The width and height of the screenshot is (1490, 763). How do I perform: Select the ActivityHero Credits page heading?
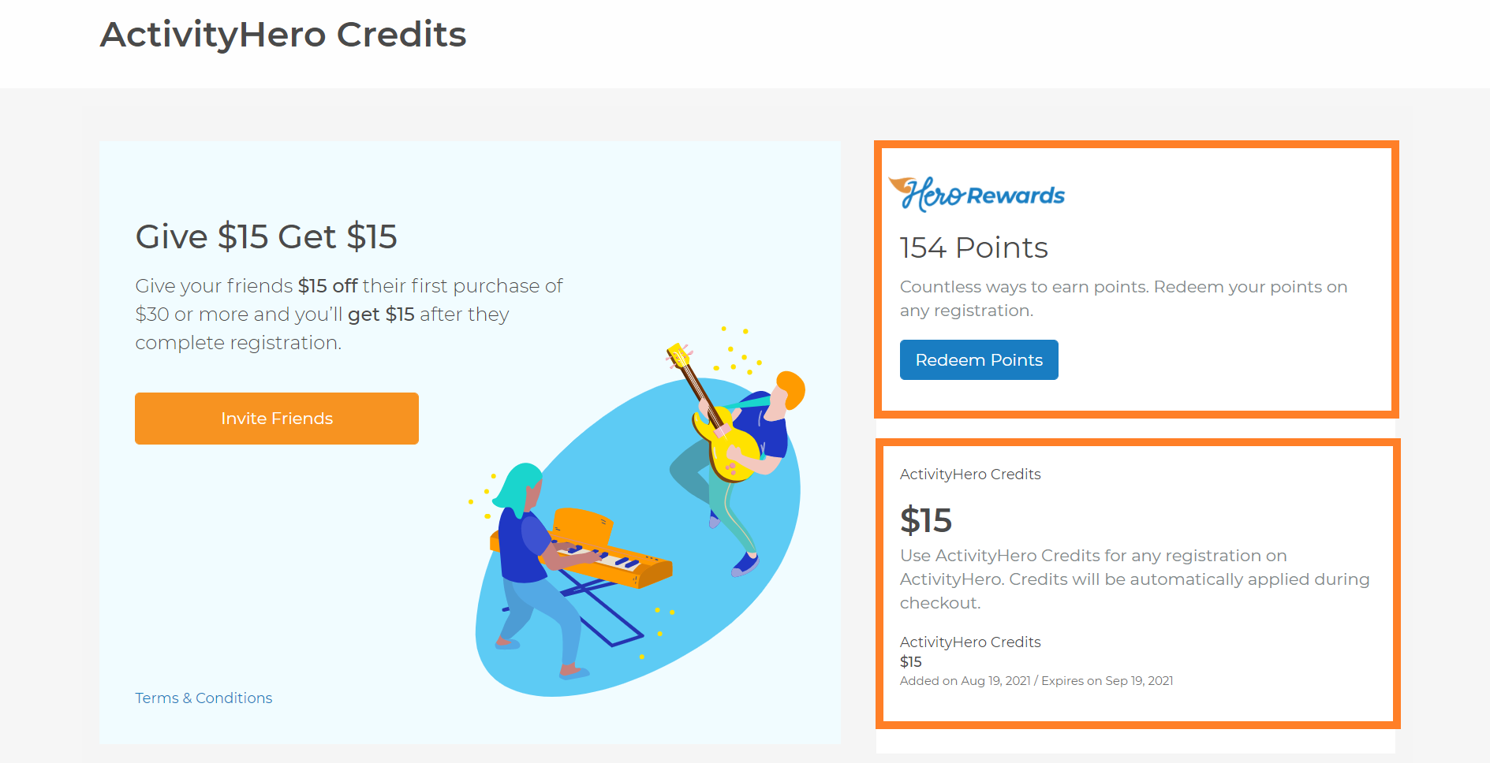282,34
